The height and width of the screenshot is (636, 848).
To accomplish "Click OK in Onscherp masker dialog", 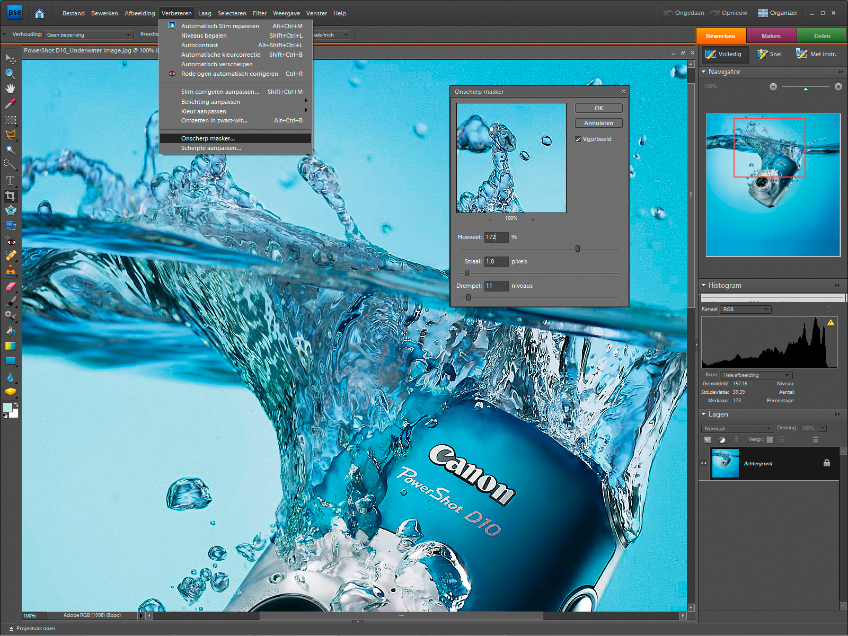I will click(599, 108).
